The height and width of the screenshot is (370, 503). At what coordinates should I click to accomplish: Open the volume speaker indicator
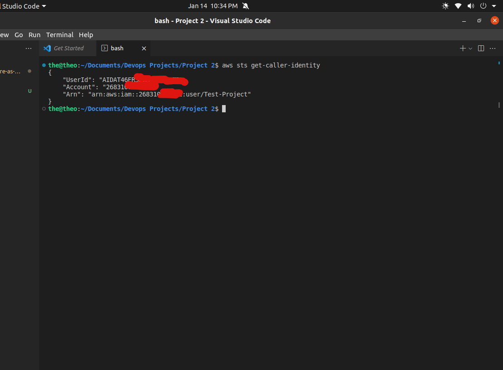point(471,6)
